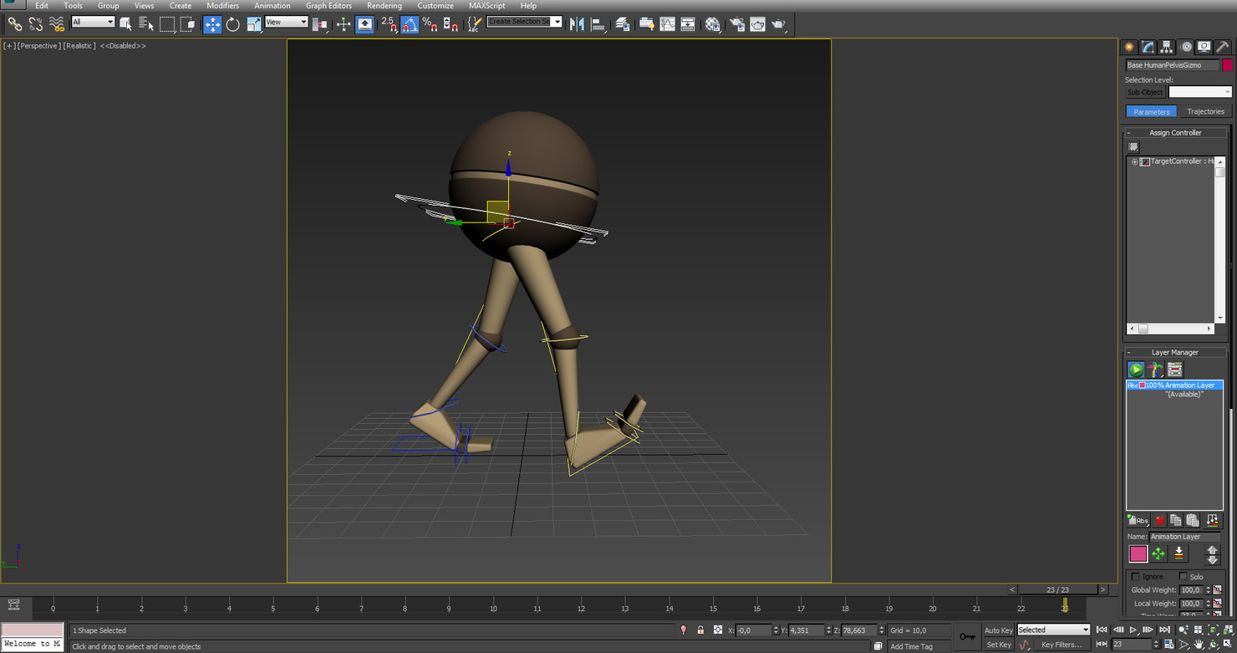Delete the selected animation layer with red X
The image size is (1237, 653).
(1159, 519)
